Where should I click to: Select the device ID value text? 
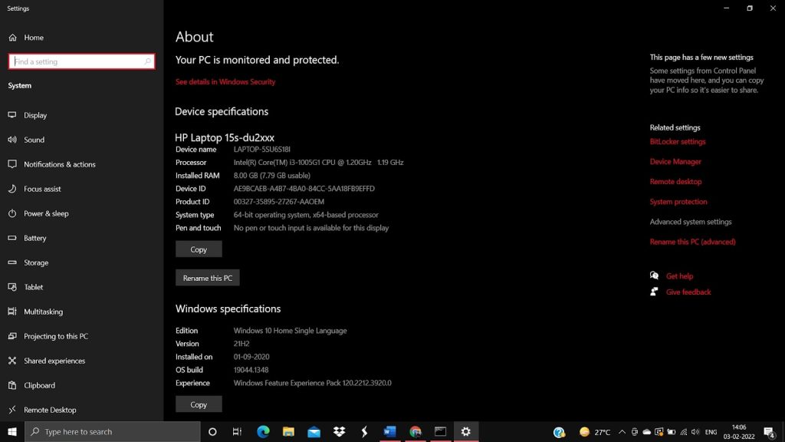pyautogui.click(x=304, y=189)
